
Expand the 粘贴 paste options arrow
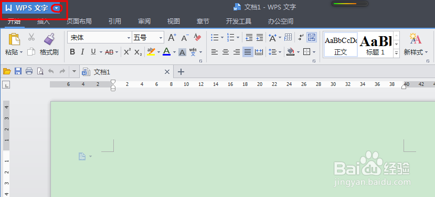(21, 52)
